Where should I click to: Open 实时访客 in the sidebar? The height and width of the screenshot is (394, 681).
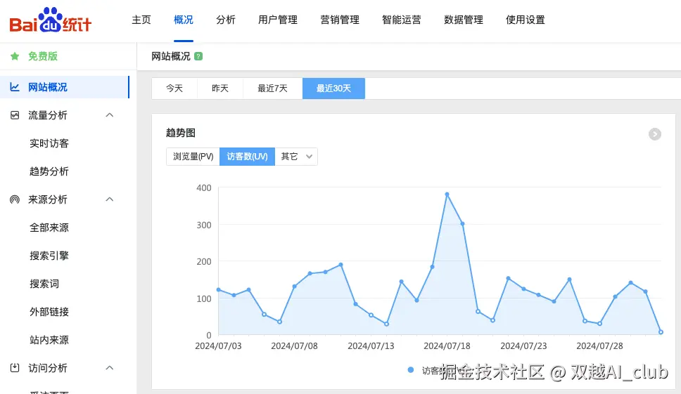click(49, 143)
